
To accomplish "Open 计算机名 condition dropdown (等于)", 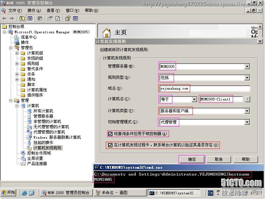I will point(194,99).
